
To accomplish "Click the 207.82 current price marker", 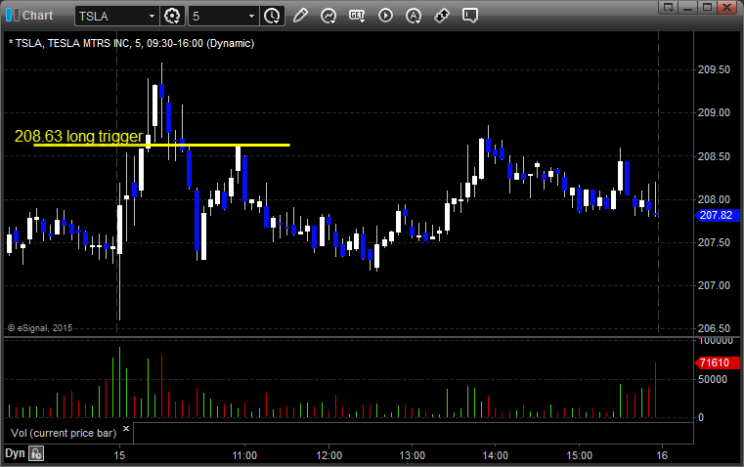I will pyautogui.click(x=717, y=215).
